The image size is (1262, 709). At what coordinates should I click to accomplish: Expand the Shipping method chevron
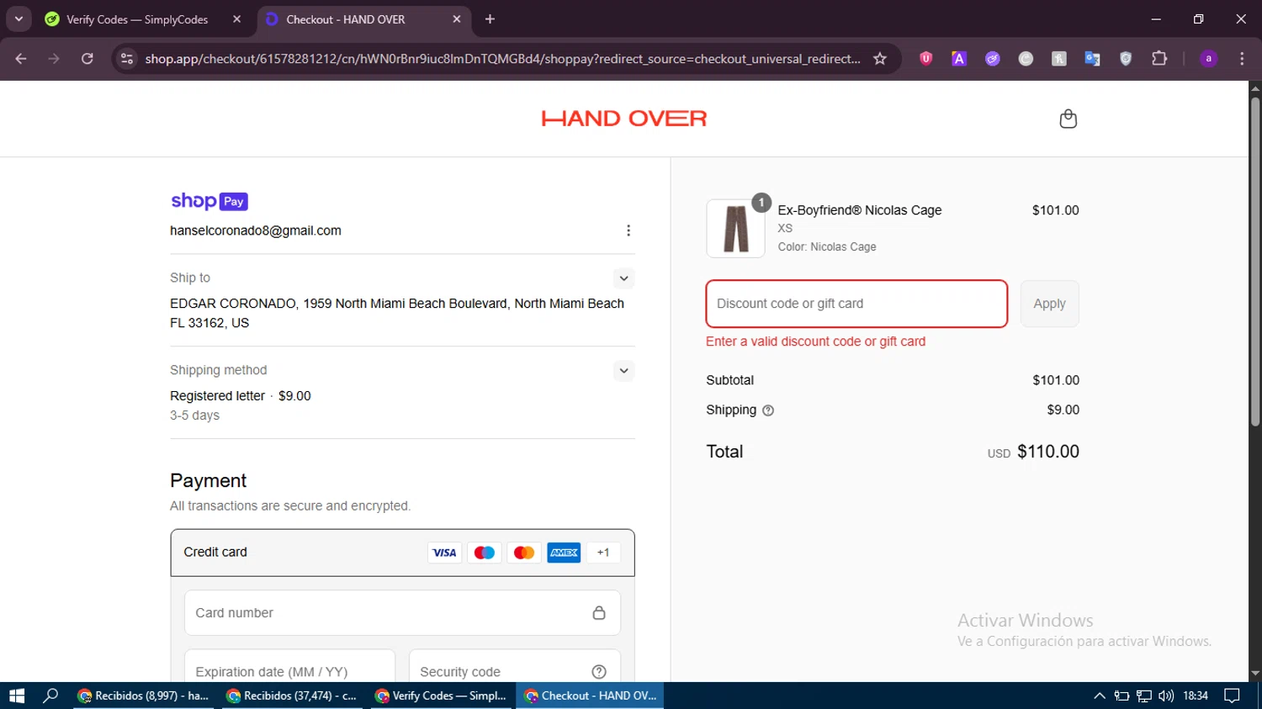623,371
